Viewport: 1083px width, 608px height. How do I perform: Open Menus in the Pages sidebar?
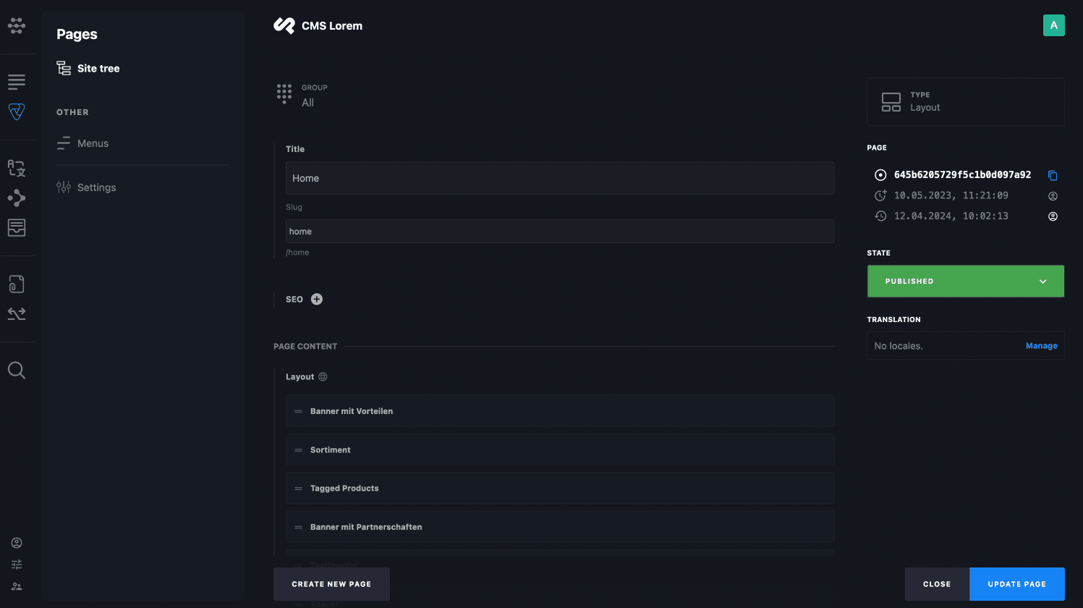[x=93, y=143]
